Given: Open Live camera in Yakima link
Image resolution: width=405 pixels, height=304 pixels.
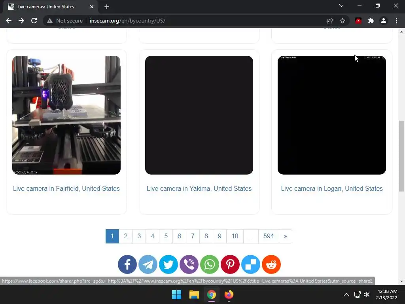Looking at the screenshot, I should 199,188.
